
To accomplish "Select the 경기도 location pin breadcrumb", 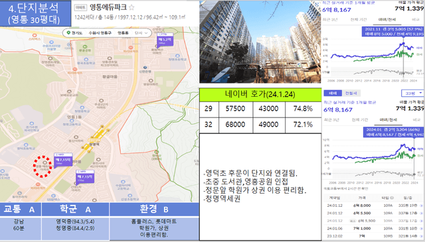I will coord(74,32).
